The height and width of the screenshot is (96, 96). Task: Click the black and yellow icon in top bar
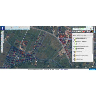click(x=92, y=31)
